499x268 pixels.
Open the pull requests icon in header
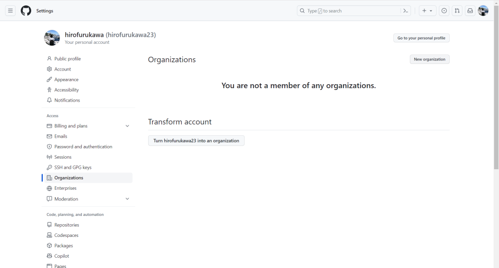click(x=457, y=11)
